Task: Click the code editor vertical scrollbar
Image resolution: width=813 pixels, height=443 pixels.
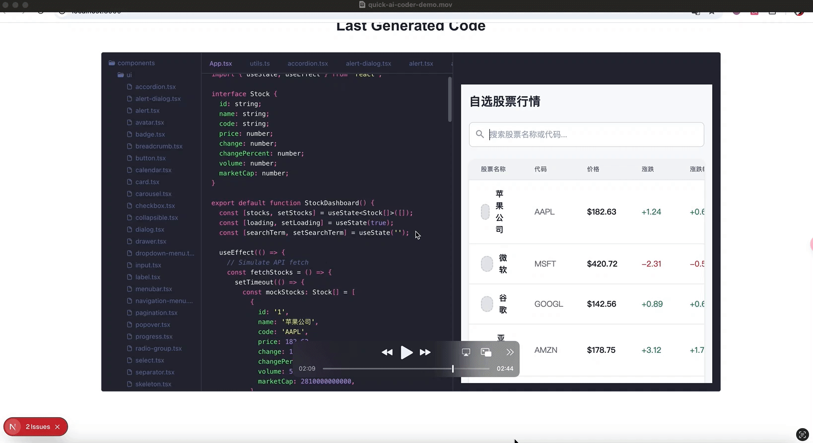Action: (x=450, y=99)
